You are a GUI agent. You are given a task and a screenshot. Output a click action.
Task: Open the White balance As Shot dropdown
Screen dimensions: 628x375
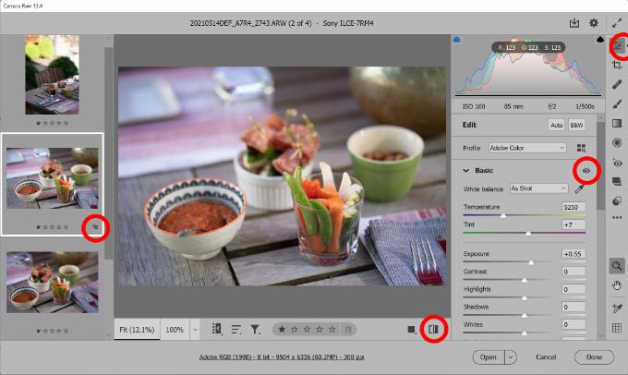[538, 188]
